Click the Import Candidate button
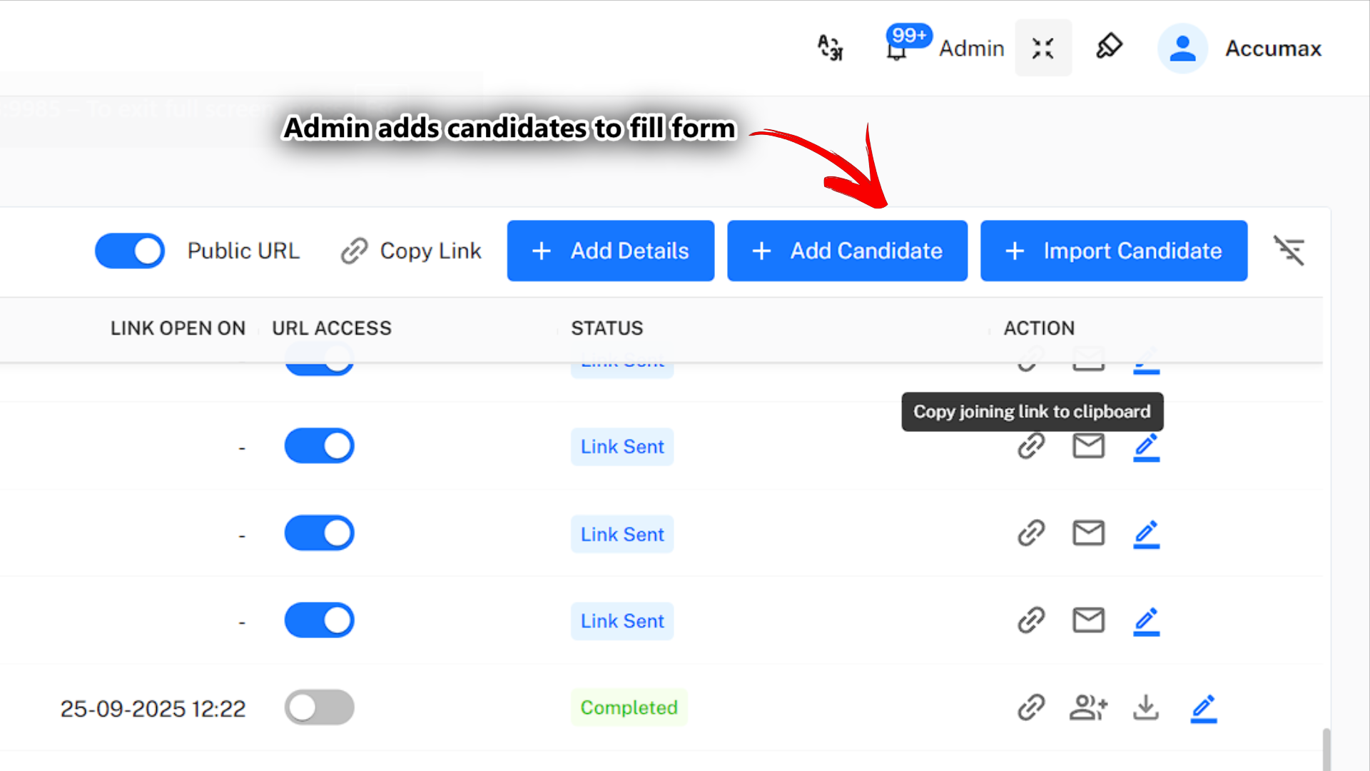This screenshot has width=1370, height=771. pyautogui.click(x=1113, y=251)
